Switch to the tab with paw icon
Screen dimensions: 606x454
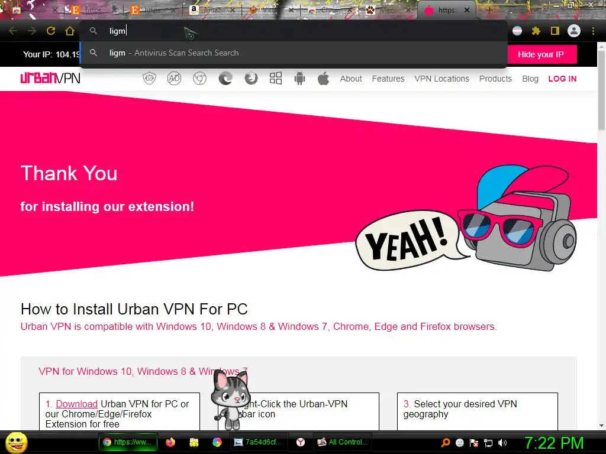(x=388, y=11)
